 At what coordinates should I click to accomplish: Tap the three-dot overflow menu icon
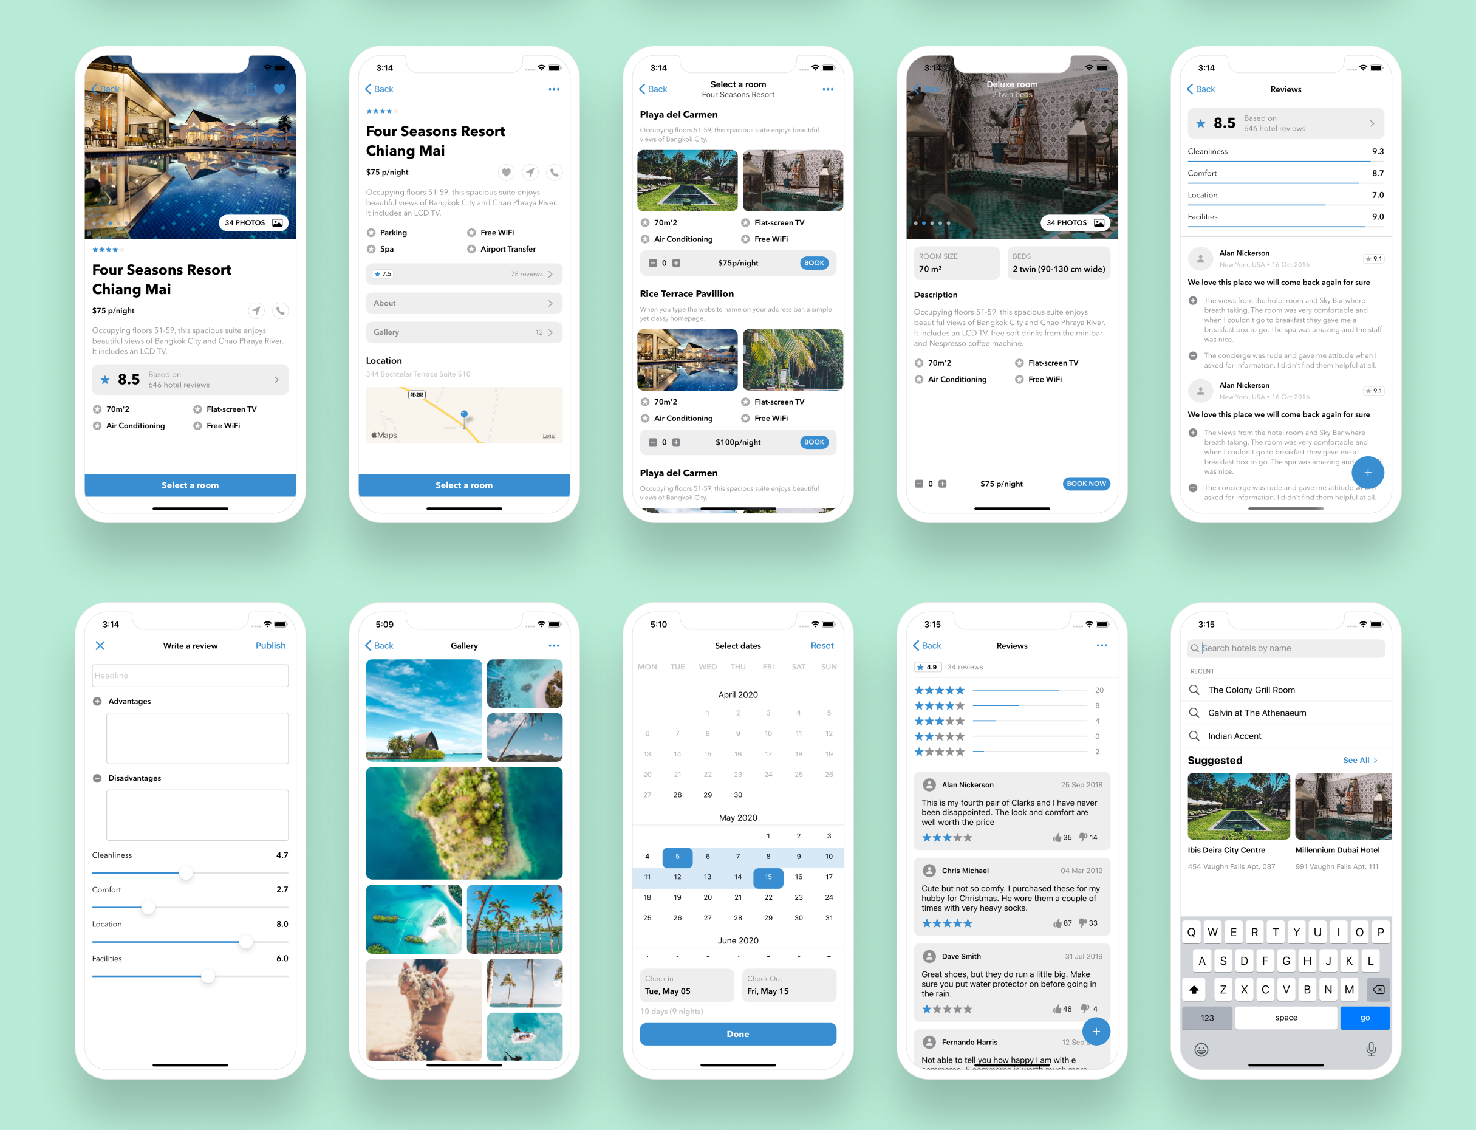[550, 92]
